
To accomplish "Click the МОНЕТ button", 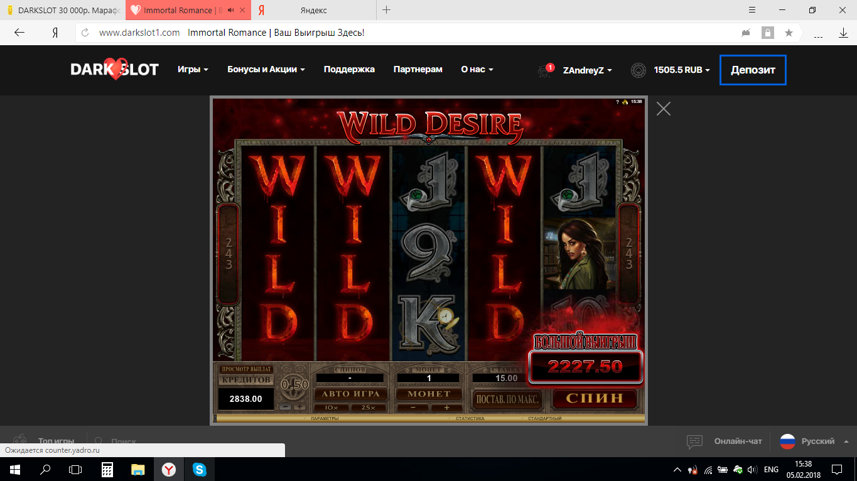I will pyautogui.click(x=429, y=394).
